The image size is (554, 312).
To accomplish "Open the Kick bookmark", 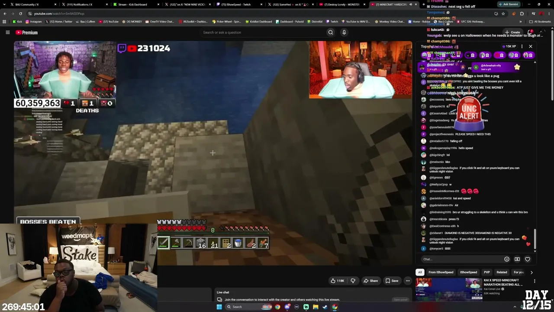I will coord(17,22).
